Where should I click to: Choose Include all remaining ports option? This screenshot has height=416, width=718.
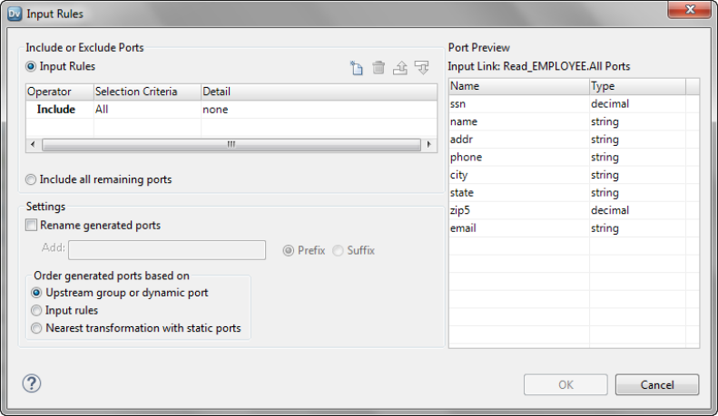point(32,179)
